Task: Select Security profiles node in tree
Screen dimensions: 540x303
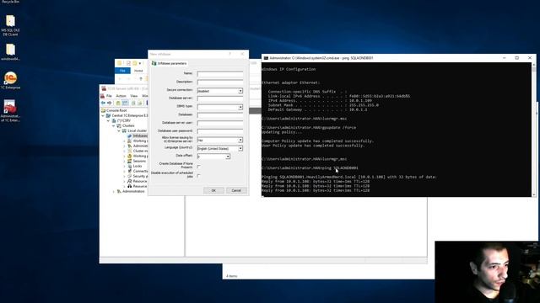Action: [138, 176]
